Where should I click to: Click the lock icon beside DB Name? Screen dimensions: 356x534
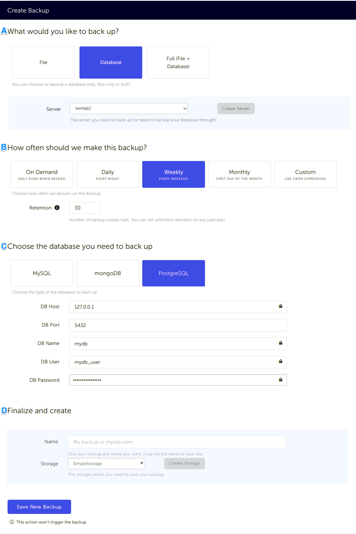280,343
